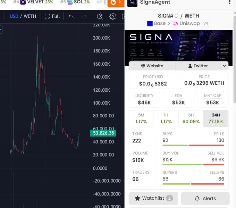Click the quick search lightning icon
This screenshot has height=208, width=236.
point(100,16)
